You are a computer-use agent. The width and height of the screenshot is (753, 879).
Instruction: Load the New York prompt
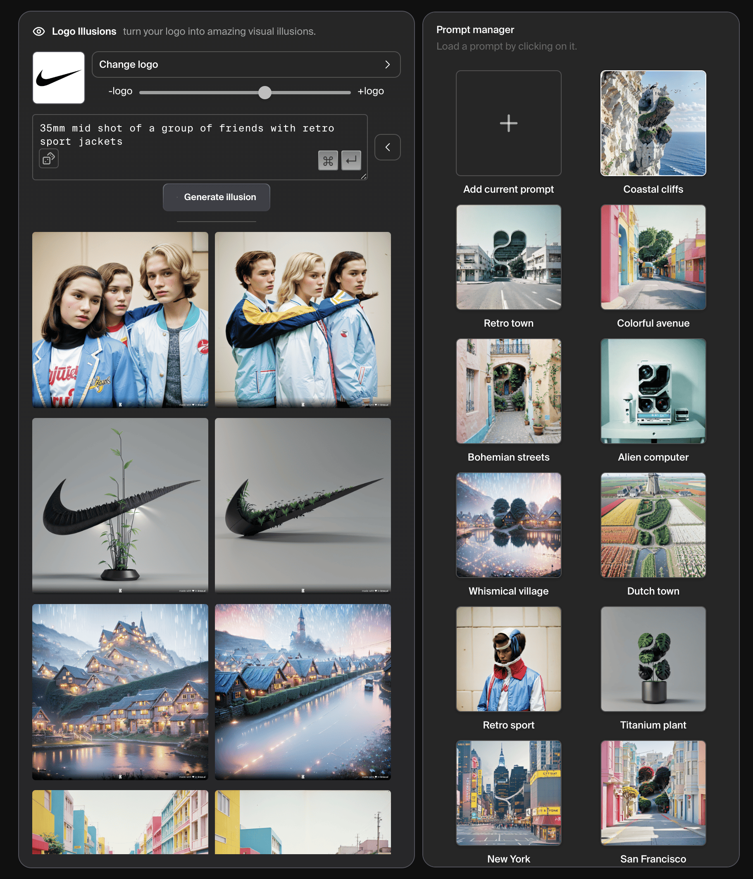tap(508, 793)
